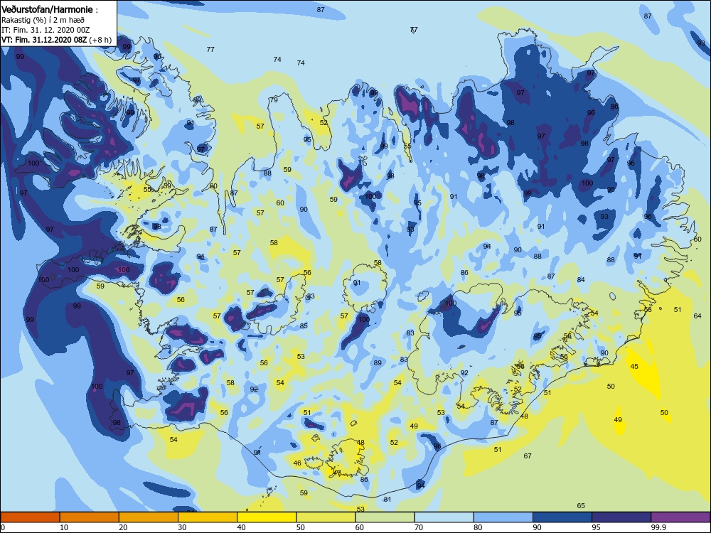Select the 10–20 orange legend color block
This screenshot has width=711, height=533.
point(90,517)
